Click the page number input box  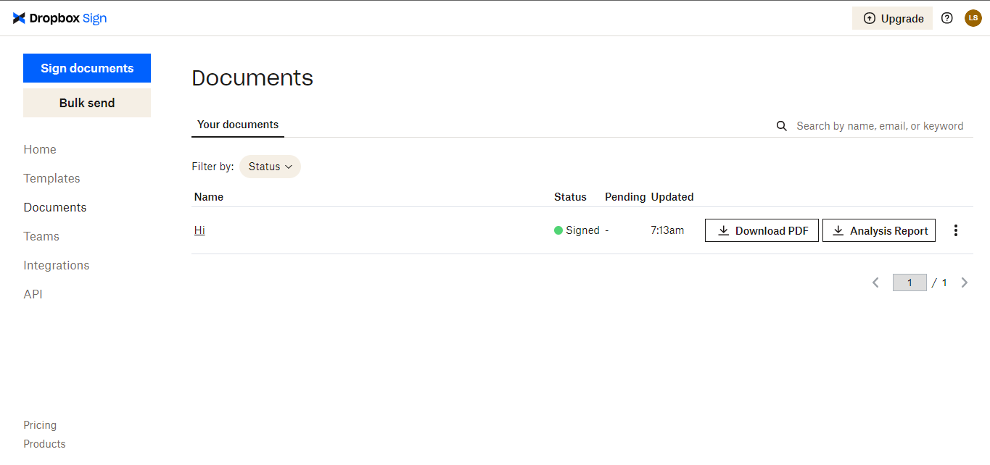909,282
